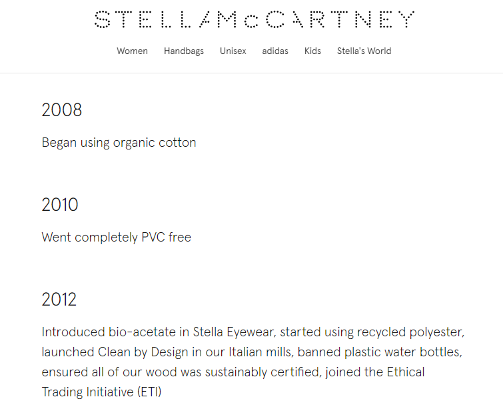
Task: Click the 'Went completely PVC free' text
Action: 116,238
